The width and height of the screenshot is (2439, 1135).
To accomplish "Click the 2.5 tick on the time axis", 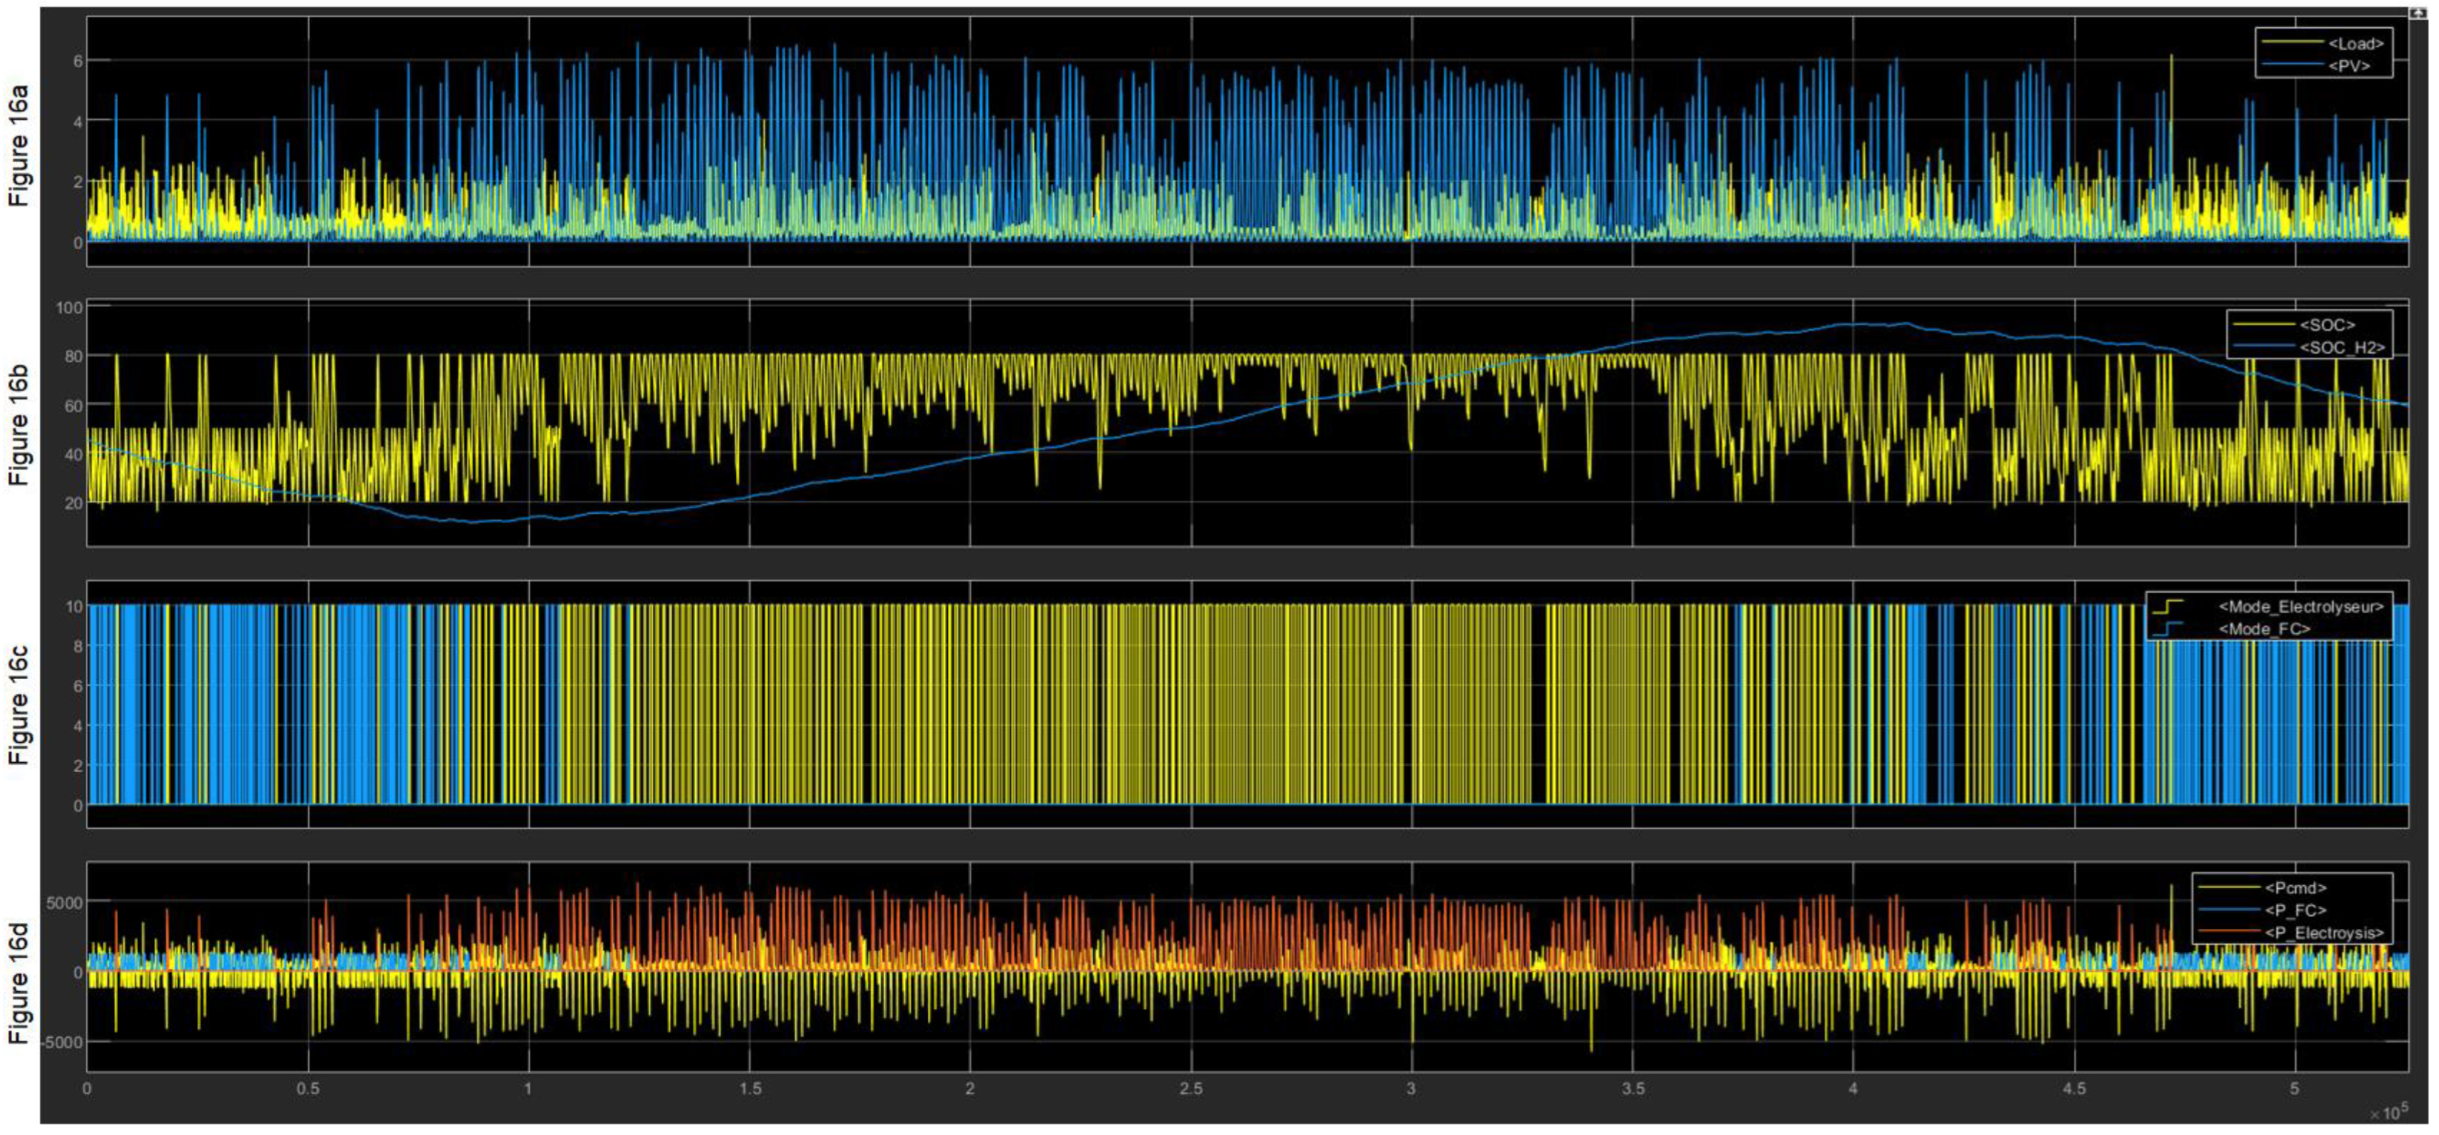I will pyautogui.click(x=1191, y=1088).
